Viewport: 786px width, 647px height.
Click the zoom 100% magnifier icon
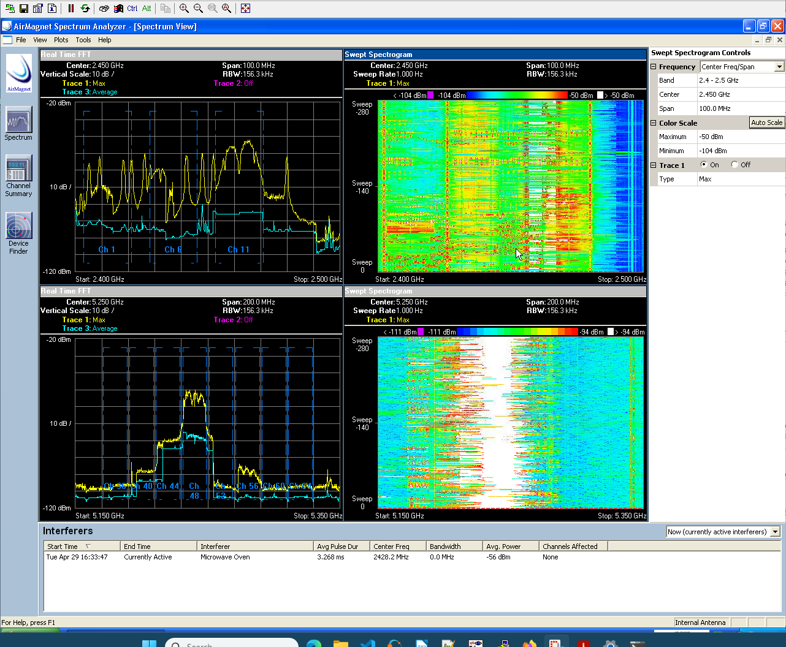tap(212, 9)
